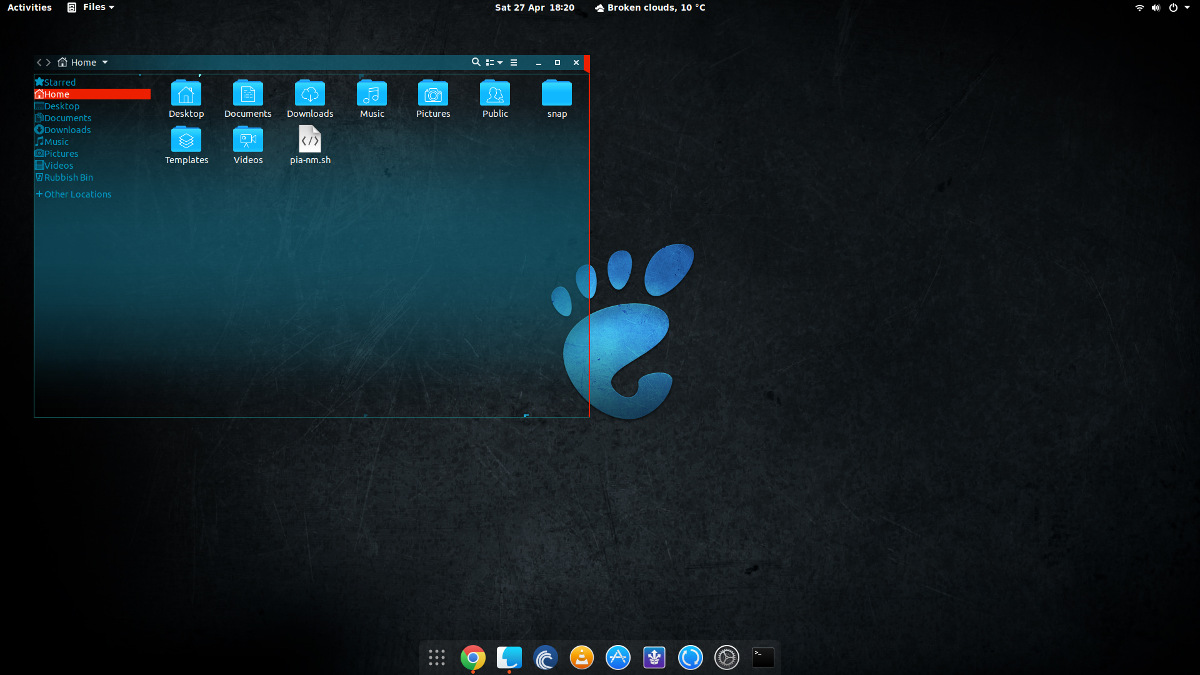Image resolution: width=1200 pixels, height=675 pixels.
Task: Minimize the Files window
Action: 539,62
